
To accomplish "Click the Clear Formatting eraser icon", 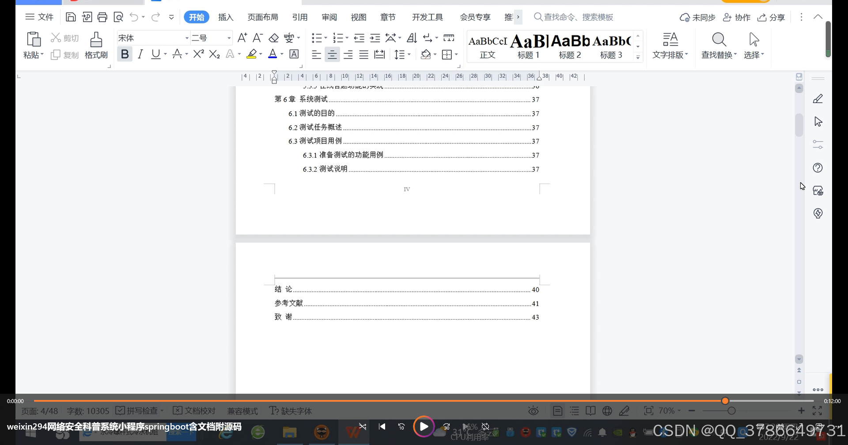I will click(274, 38).
